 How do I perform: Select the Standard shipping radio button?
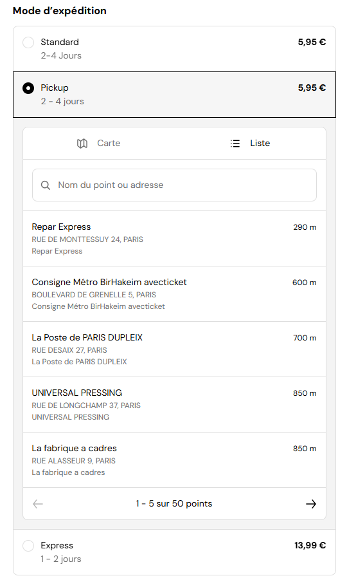point(28,42)
